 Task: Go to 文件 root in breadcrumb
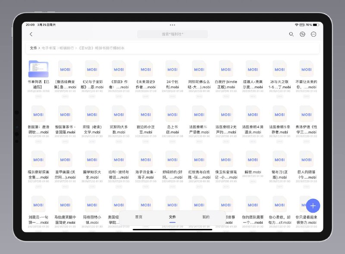coord(33,48)
